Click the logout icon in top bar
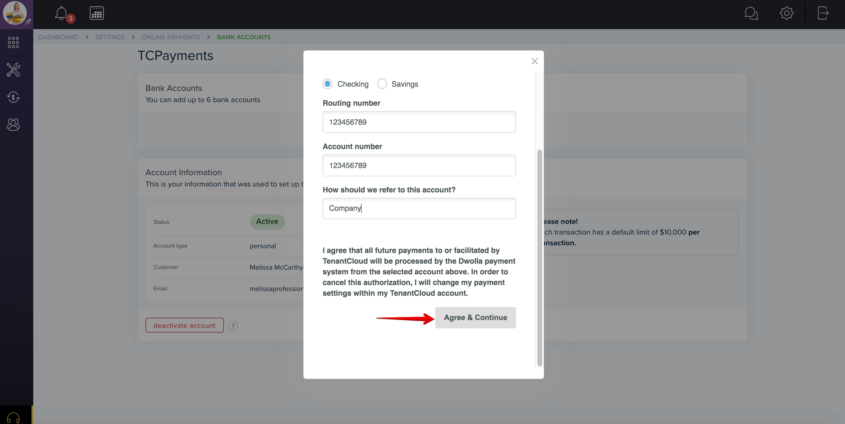Image resolution: width=845 pixels, height=424 pixels. [x=823, y=13]
